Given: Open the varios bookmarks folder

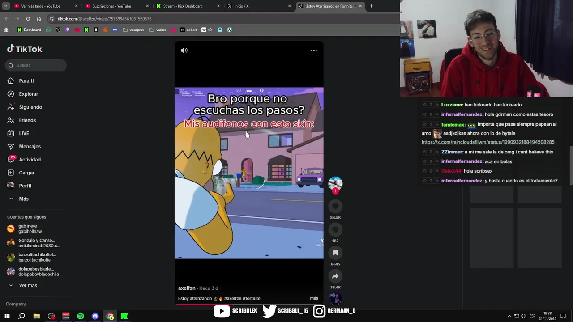Looking at the screenshot, I should [x=158, y=30].
